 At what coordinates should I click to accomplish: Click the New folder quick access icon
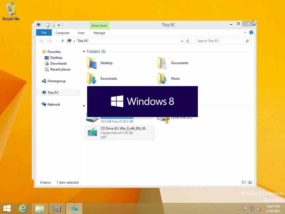tap(53, 25)
